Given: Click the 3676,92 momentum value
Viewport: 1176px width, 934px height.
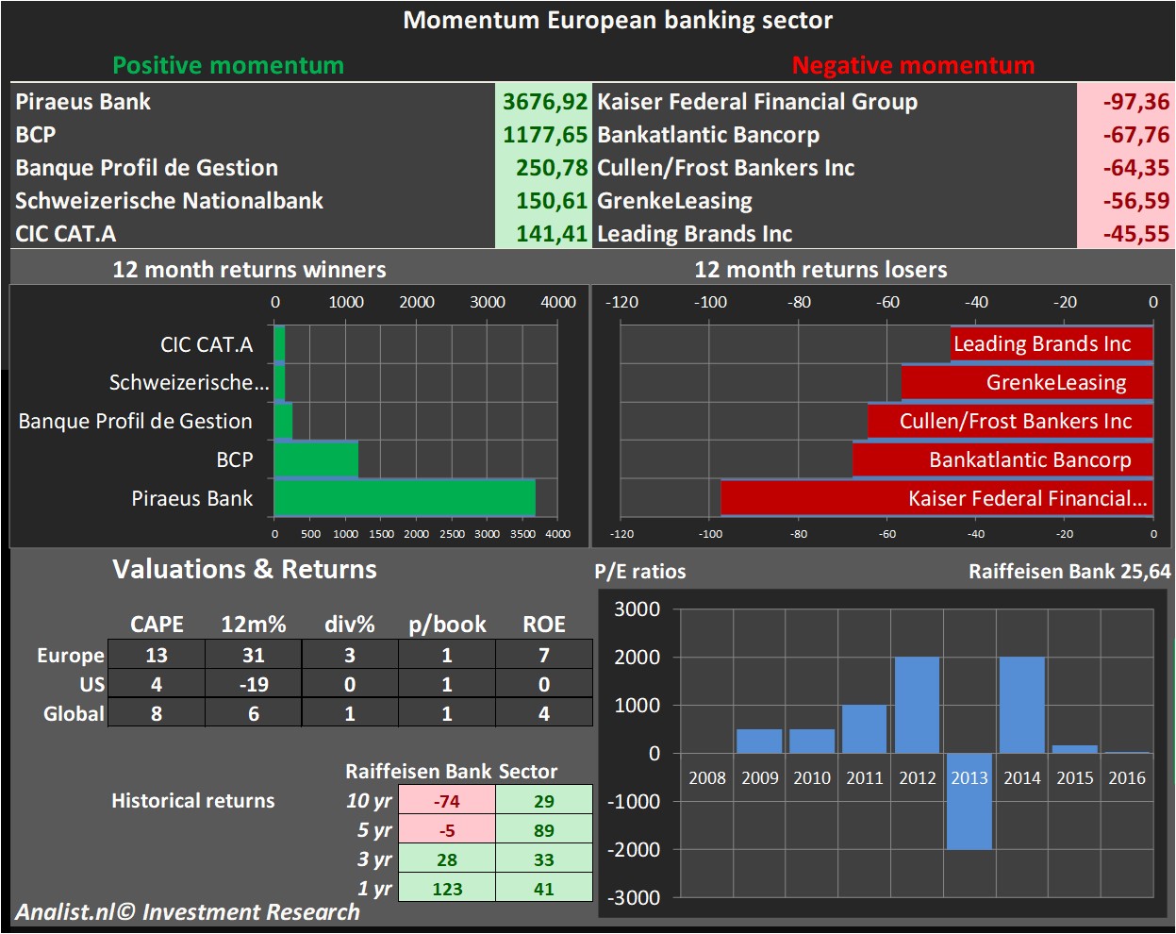Looking at the screenshot, I should click(x=543, y=101).
